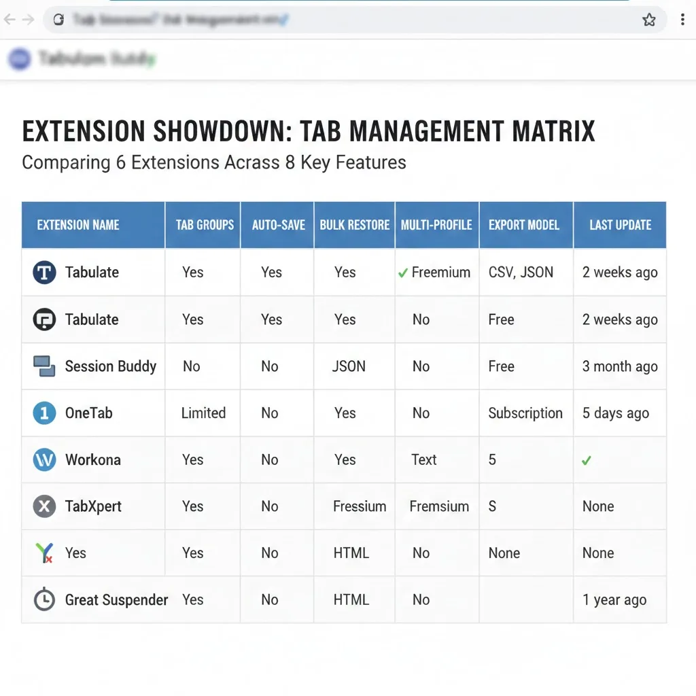
Task: Sort by the Extension Name column header
Action: 77,224
